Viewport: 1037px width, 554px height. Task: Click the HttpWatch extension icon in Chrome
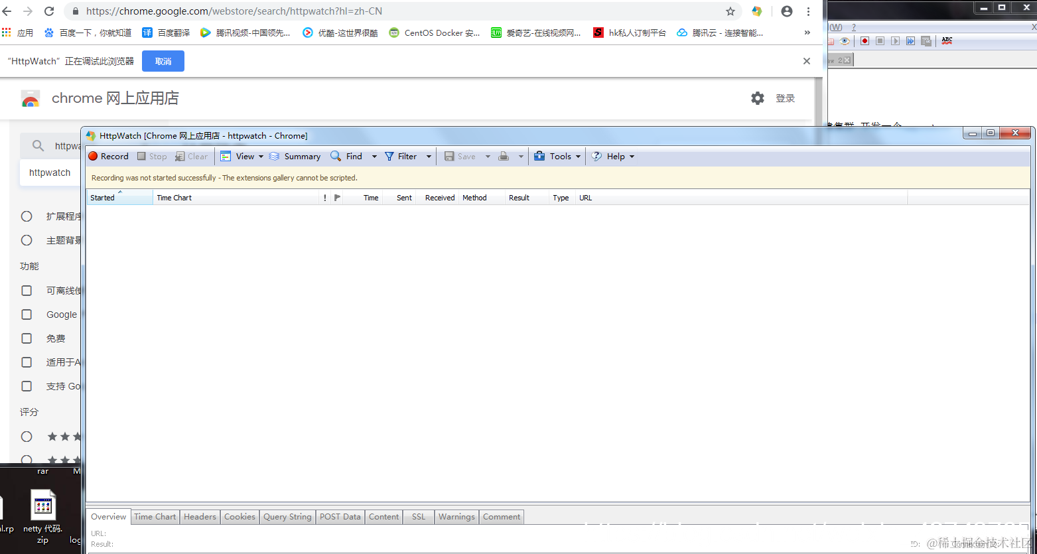(756, 11)
